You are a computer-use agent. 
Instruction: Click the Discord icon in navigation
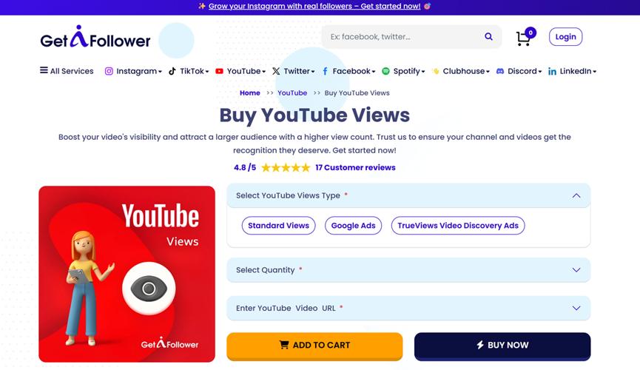[500, 72]
